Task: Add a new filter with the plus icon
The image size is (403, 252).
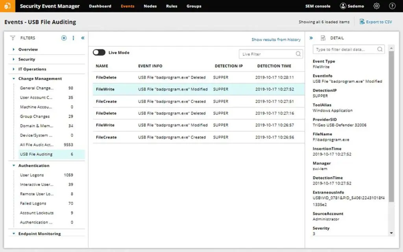Action: coord(63,38)
